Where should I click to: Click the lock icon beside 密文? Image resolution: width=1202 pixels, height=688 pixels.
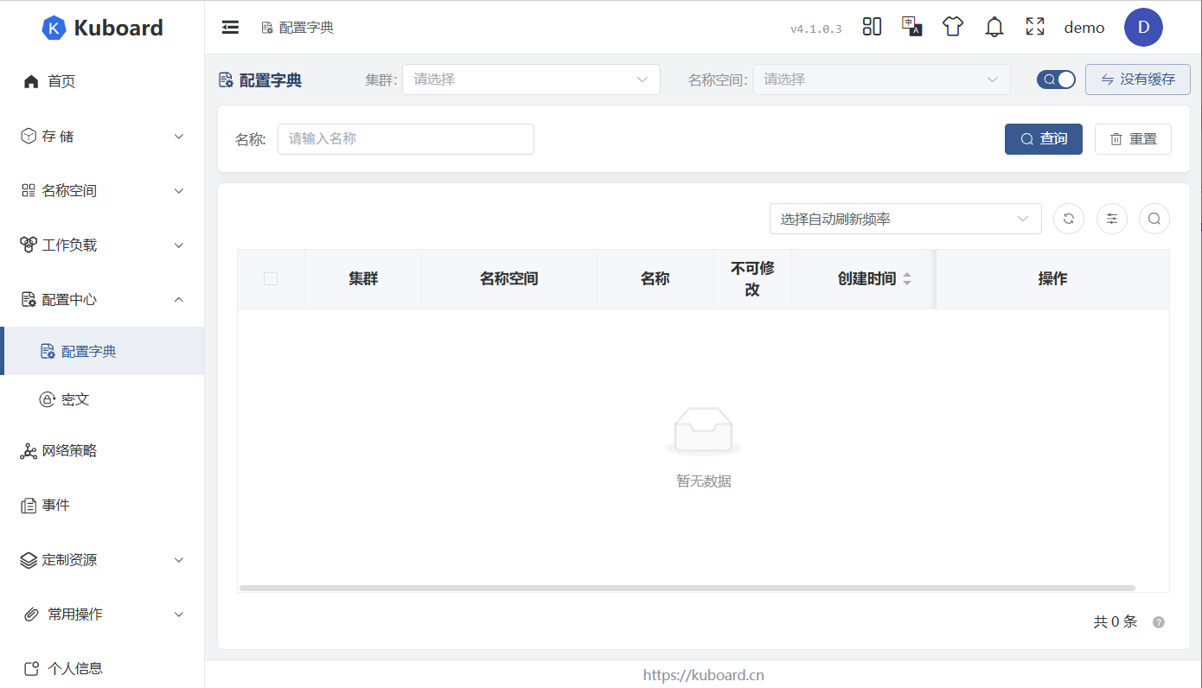[x=48, y=399]
